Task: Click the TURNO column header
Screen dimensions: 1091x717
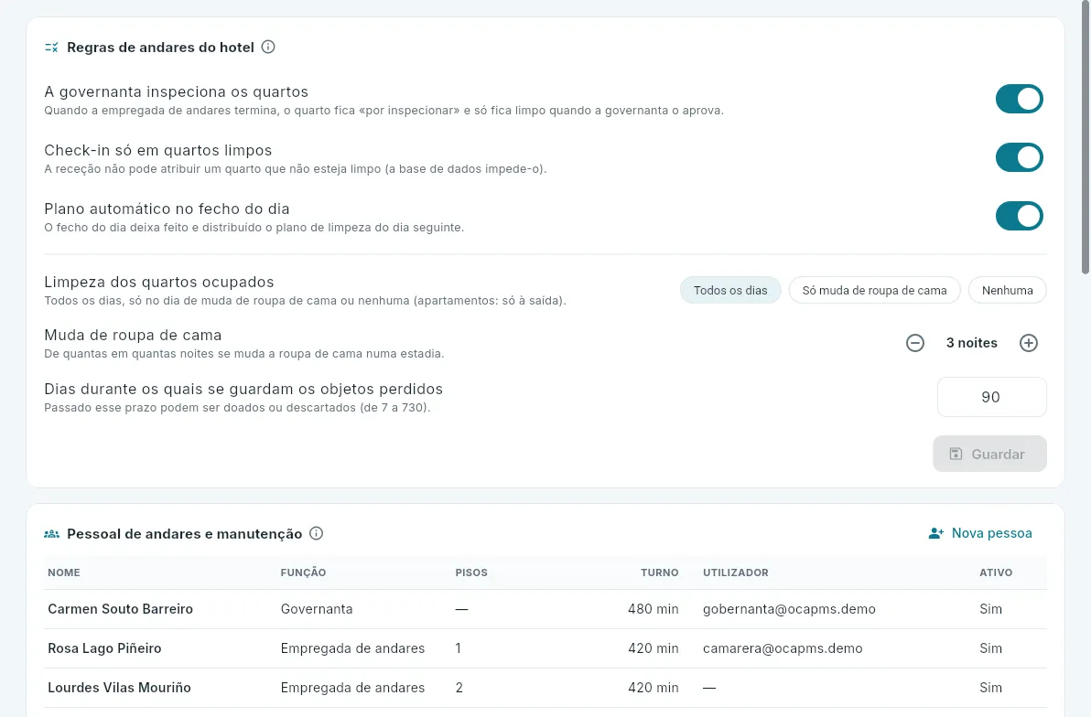Action: (660, 573)
